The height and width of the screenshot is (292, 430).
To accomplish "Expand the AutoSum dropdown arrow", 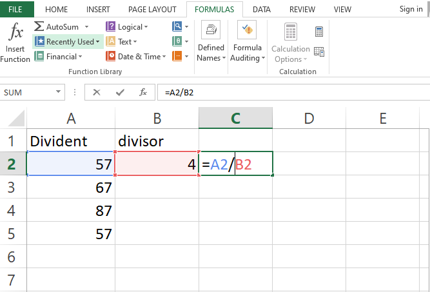I will (x=86, y=27).
